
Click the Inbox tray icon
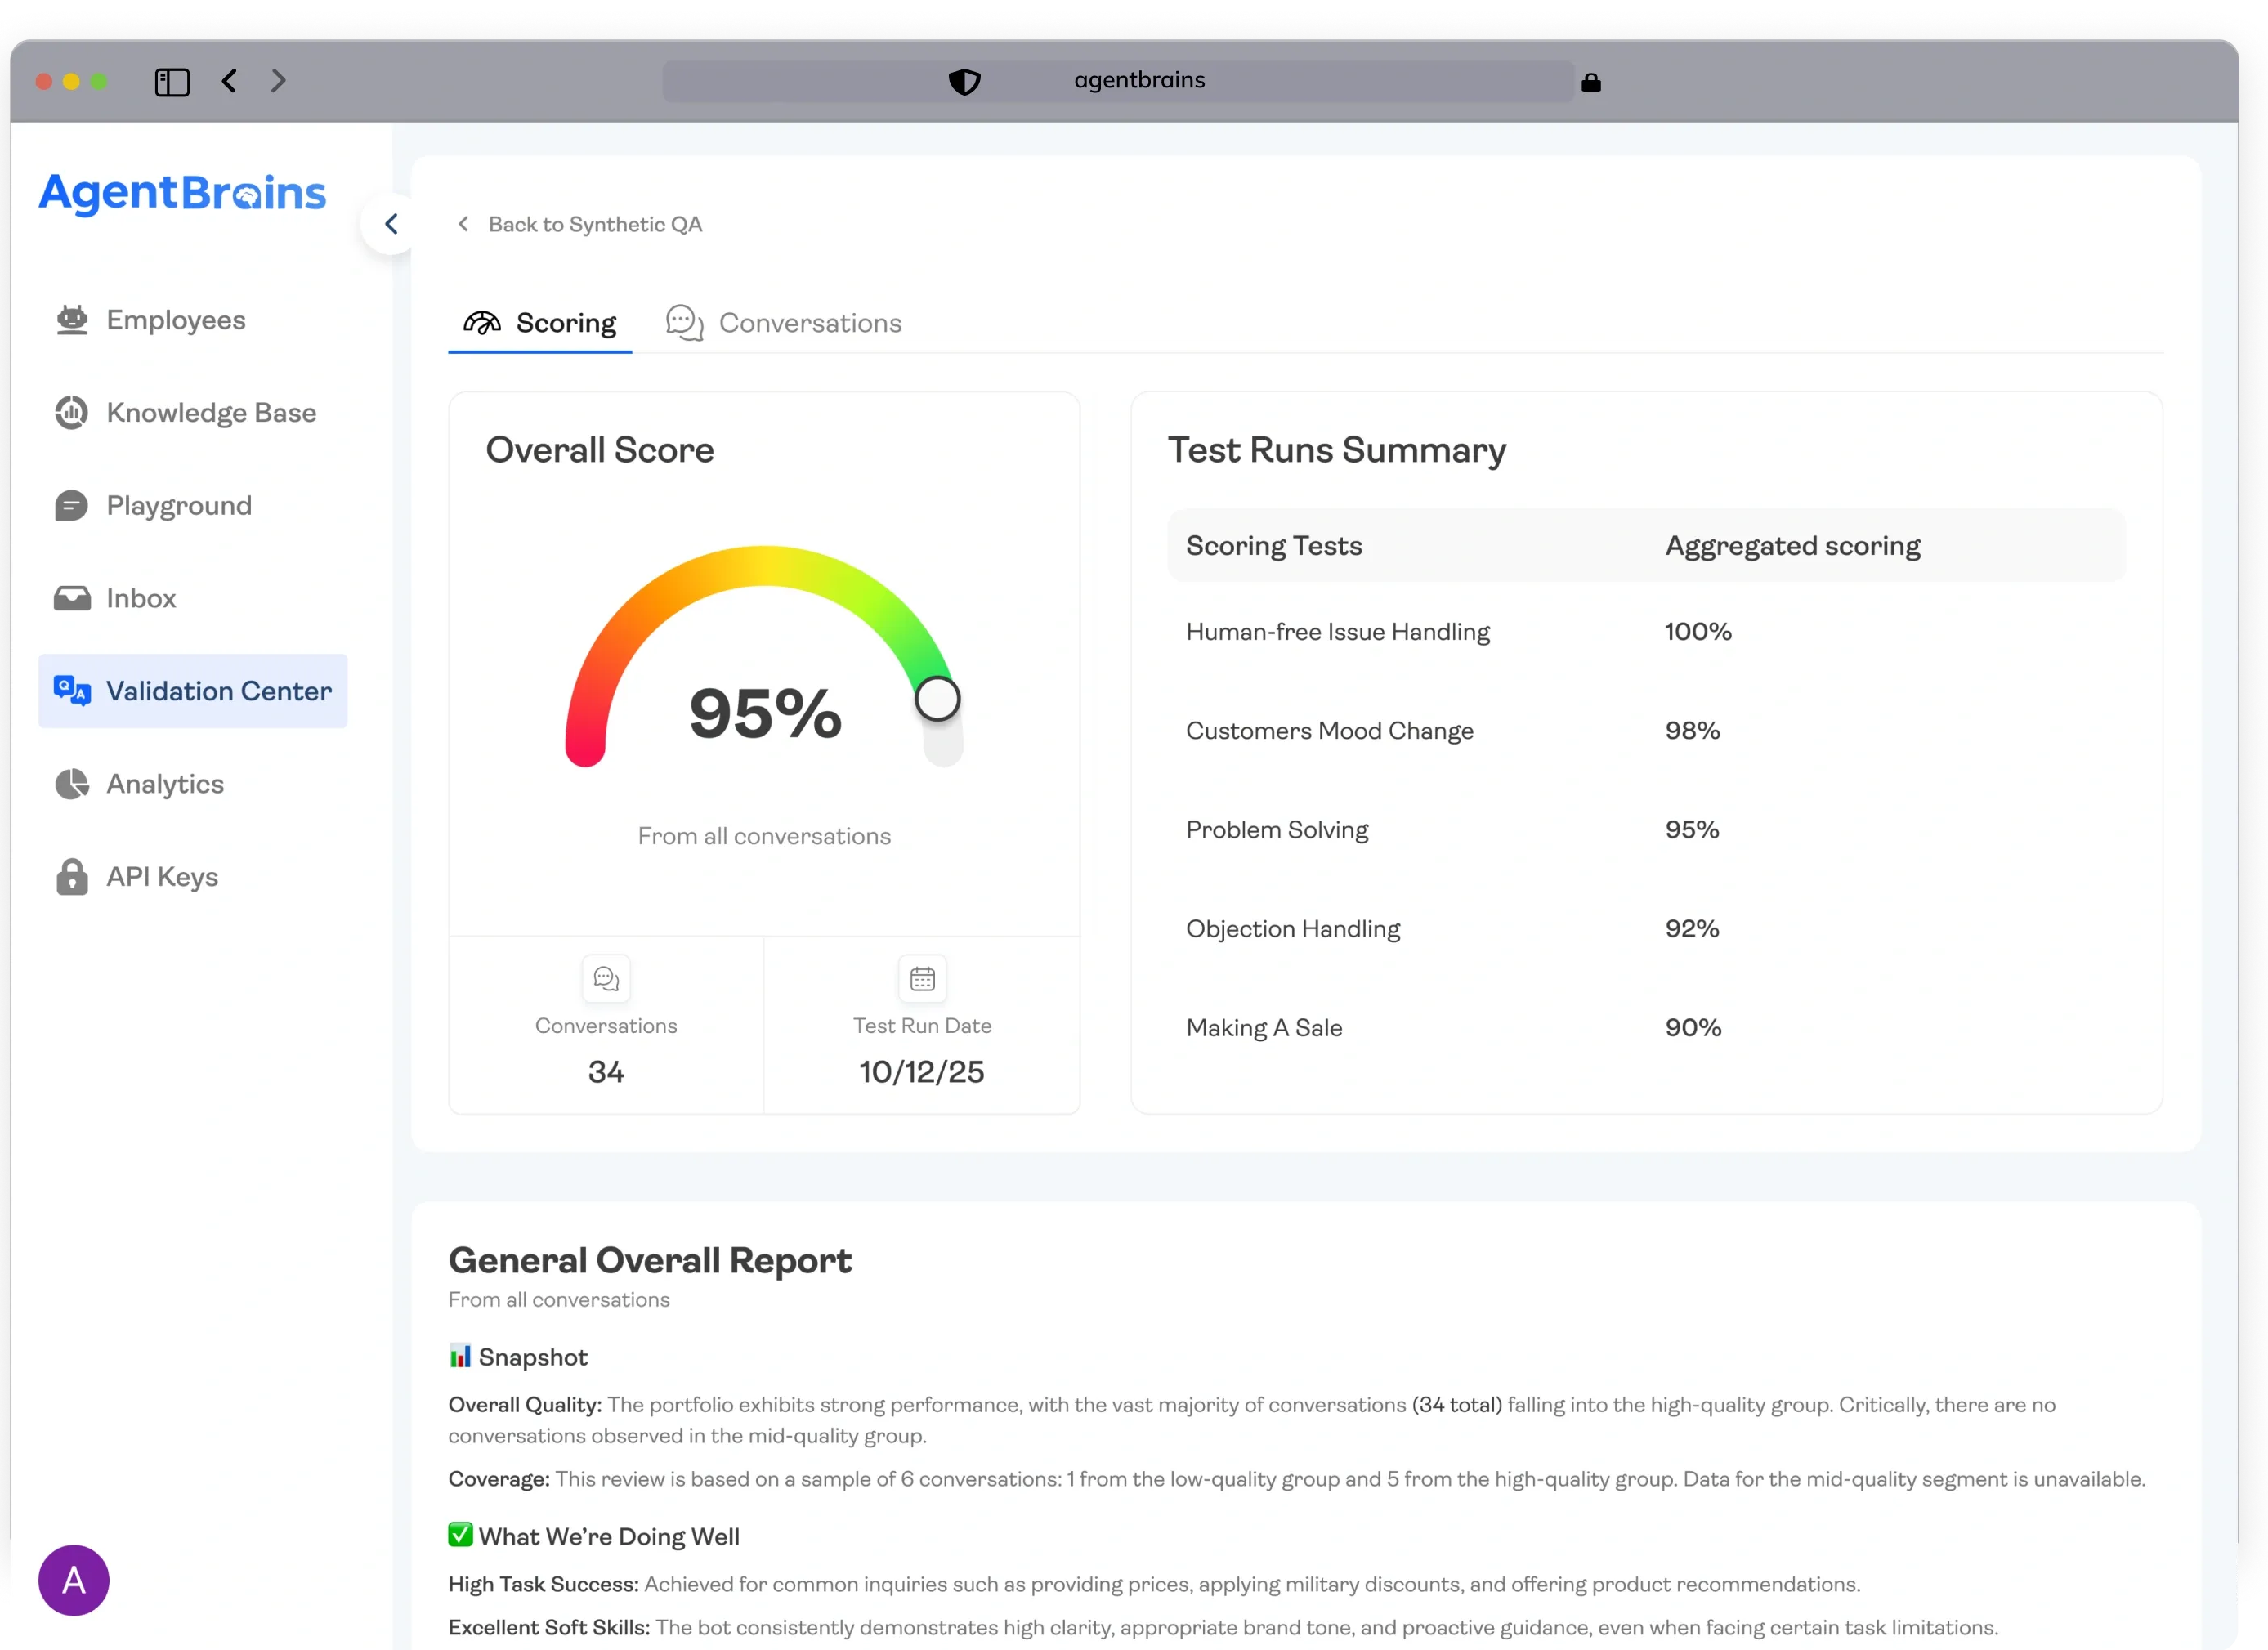coord(71,598)
